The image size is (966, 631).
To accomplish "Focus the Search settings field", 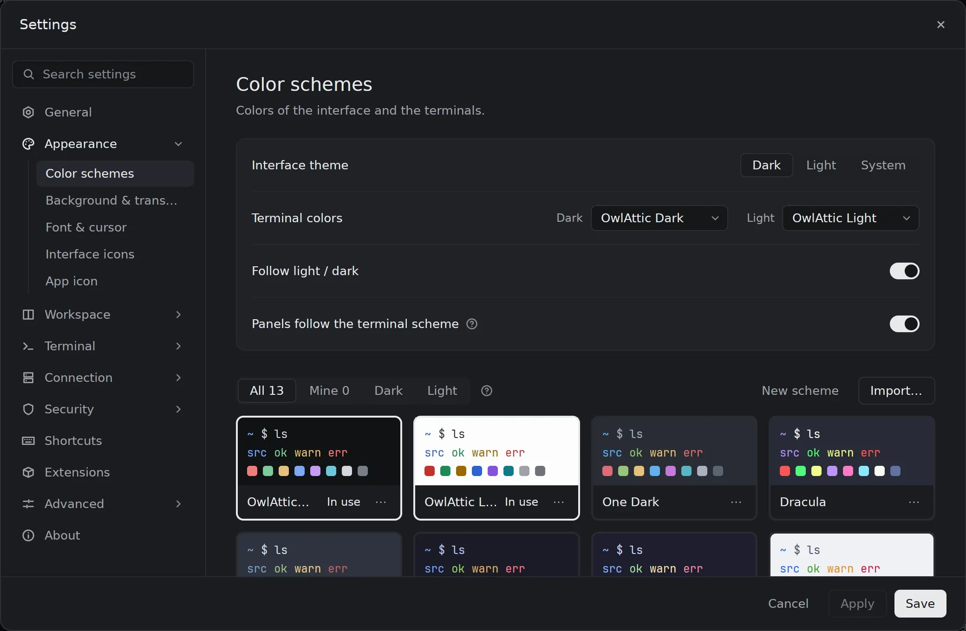I will [x=103, y=74].
